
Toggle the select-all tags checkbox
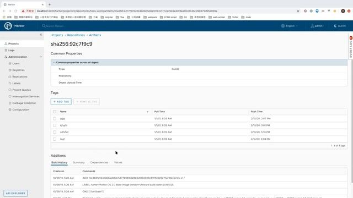click(55, 112)
